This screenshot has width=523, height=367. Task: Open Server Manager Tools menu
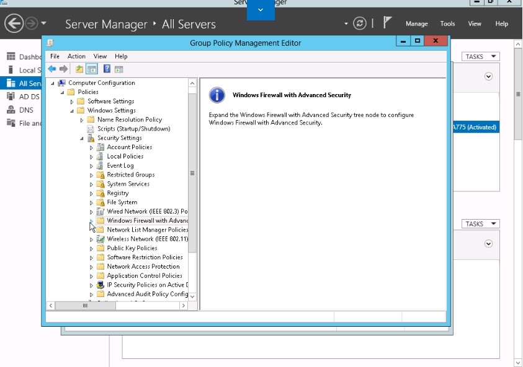[x=447, y=24]
